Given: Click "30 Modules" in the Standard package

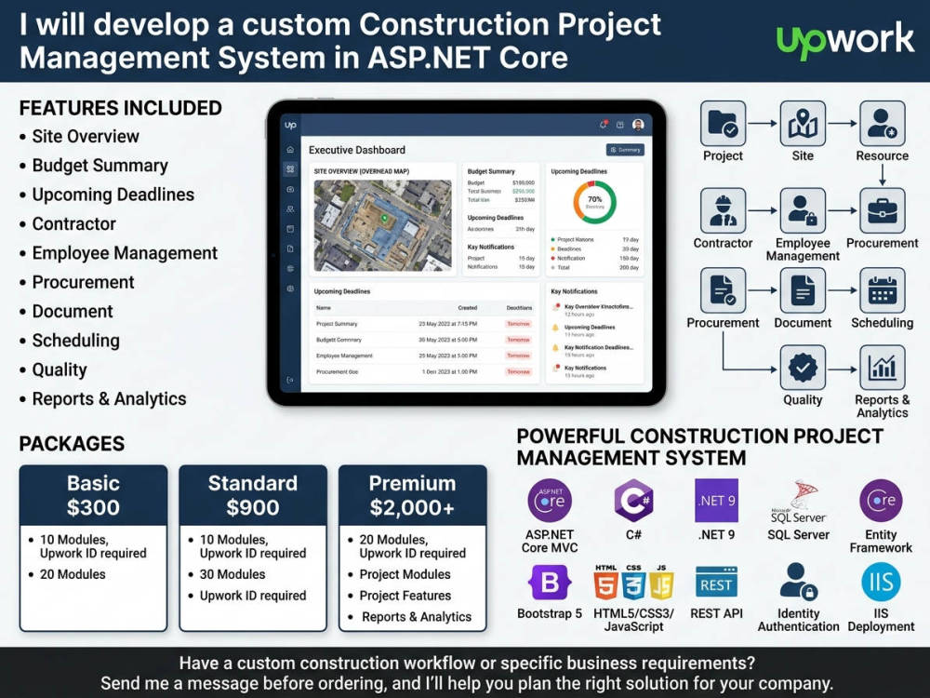Looking at the screenshot, I should [232, 574].
